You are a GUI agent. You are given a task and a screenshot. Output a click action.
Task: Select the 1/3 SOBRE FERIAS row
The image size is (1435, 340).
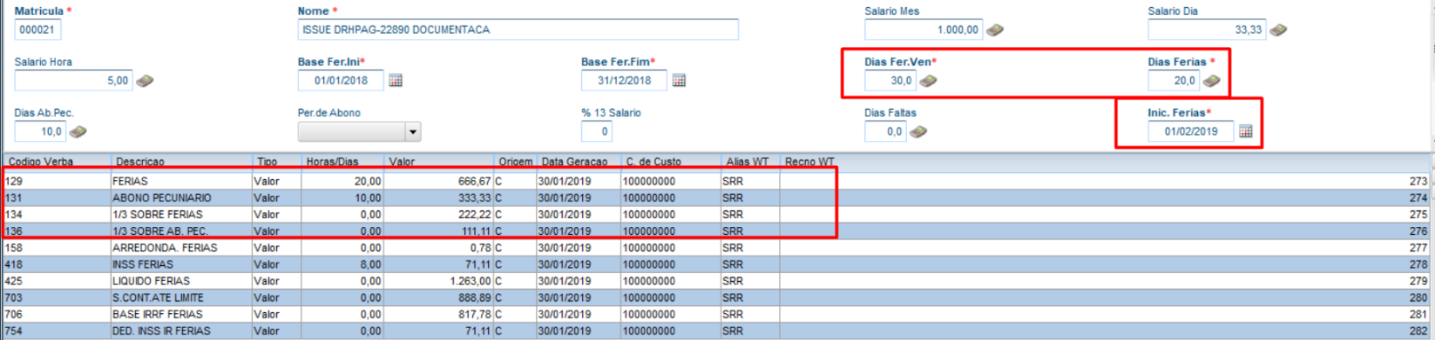[717, 215]
